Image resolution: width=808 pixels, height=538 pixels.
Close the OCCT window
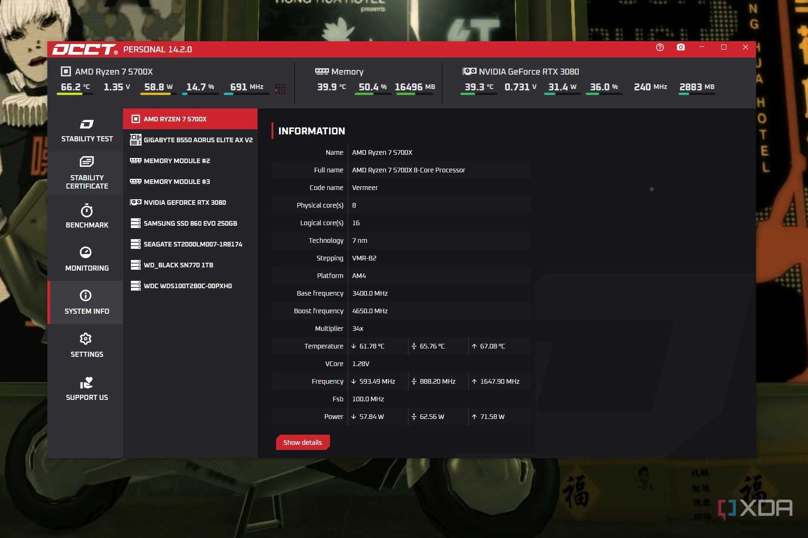745,47
